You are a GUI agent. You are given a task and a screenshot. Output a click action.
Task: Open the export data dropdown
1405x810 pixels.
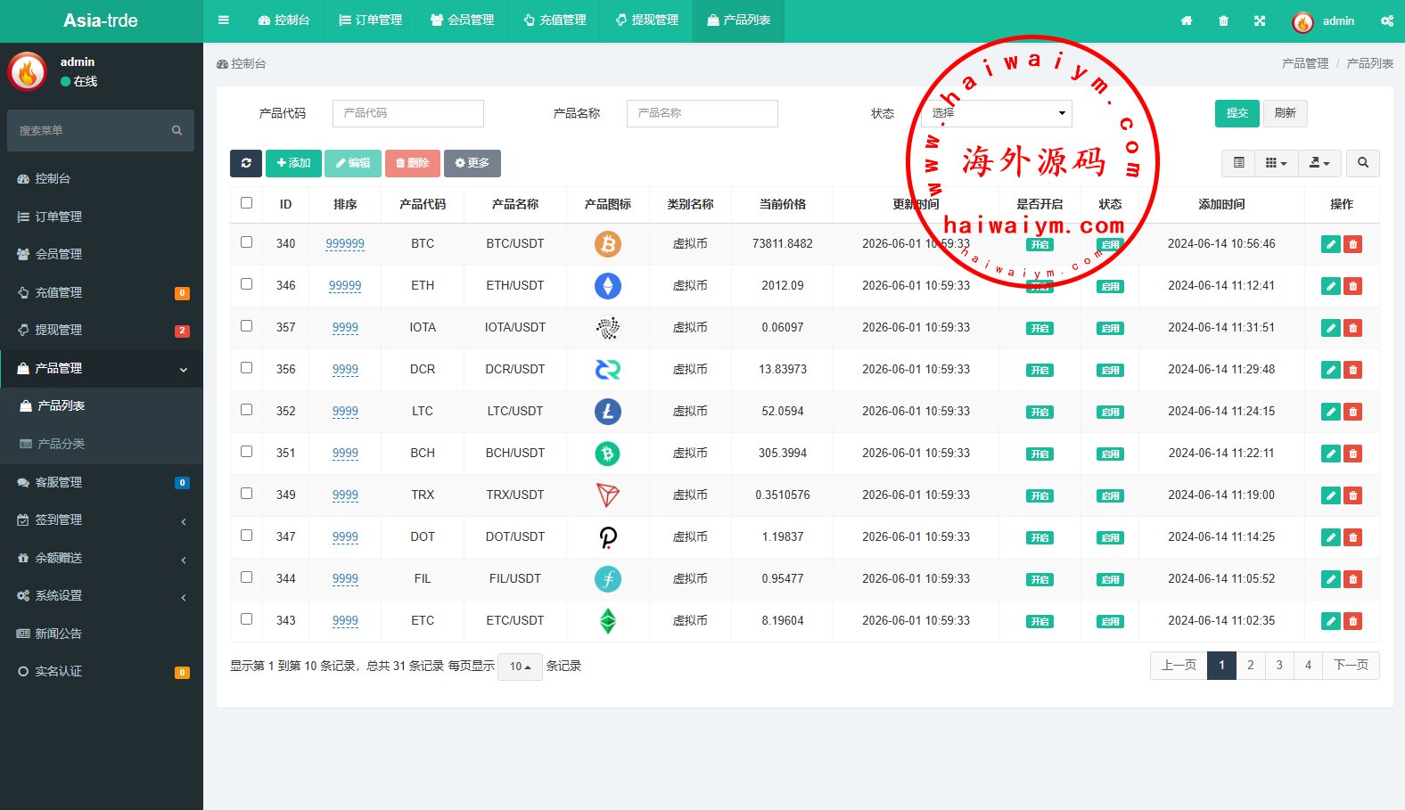coord(1319,163)
